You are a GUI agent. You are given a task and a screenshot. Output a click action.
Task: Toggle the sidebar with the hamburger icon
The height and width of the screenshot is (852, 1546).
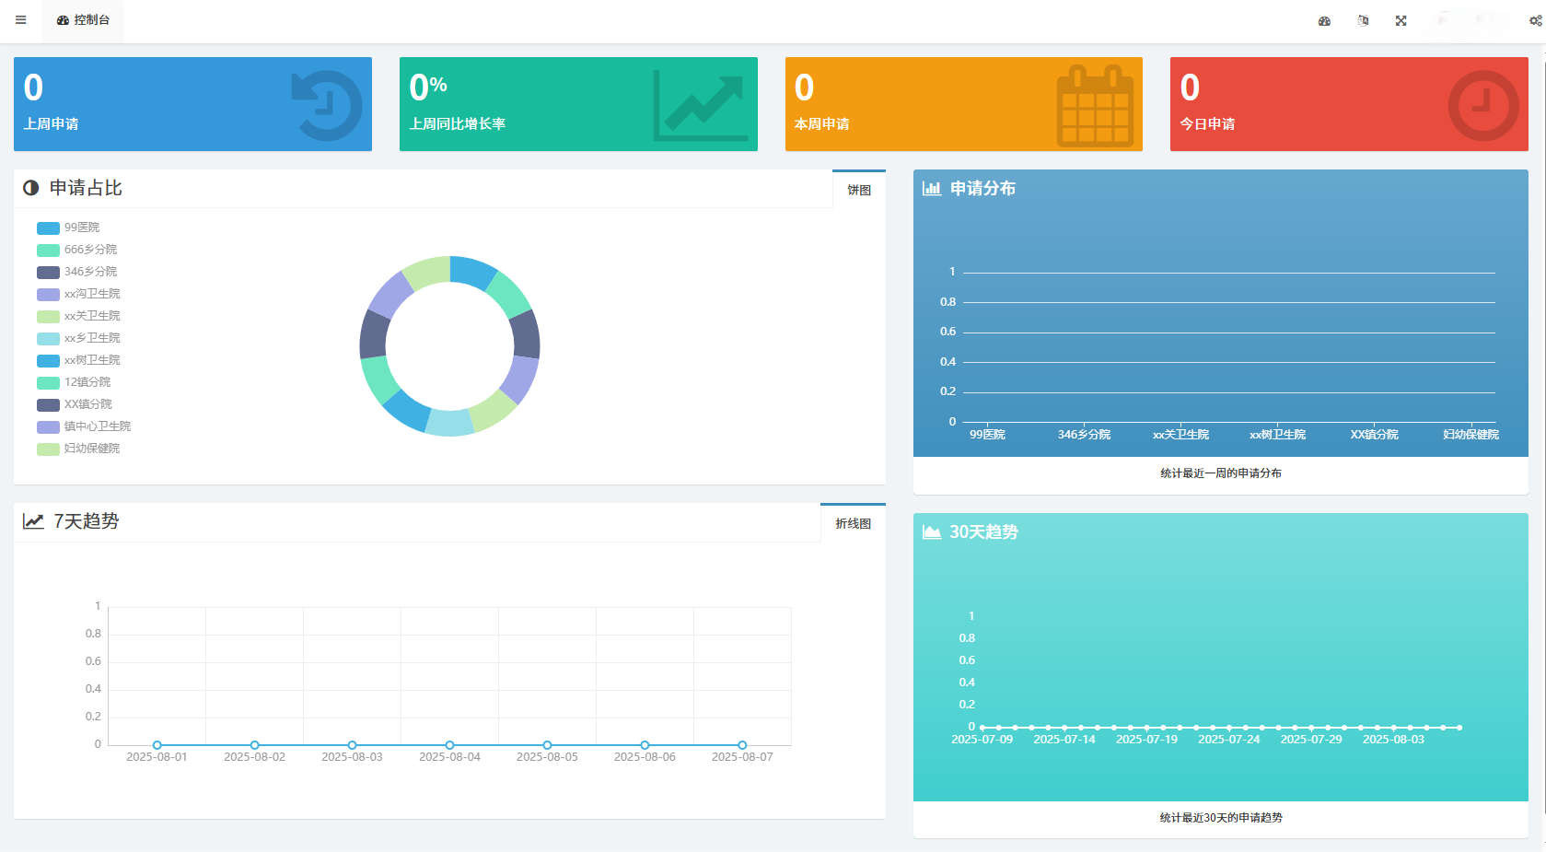pyautogui.click(x=20, y=20)
